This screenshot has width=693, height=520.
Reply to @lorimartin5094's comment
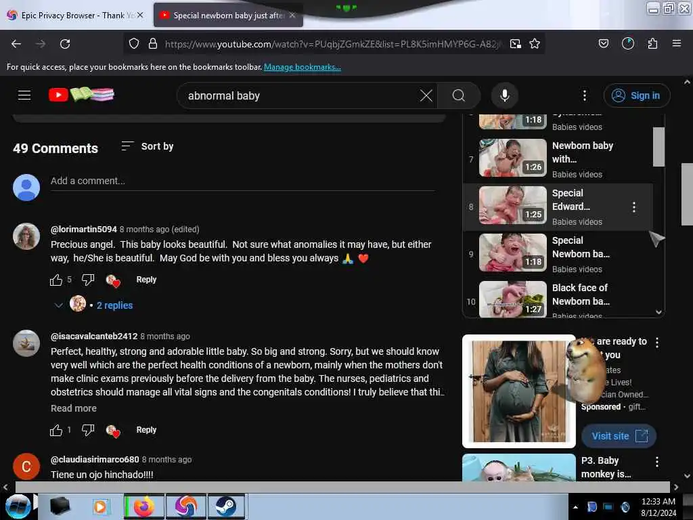click(146, 280)
